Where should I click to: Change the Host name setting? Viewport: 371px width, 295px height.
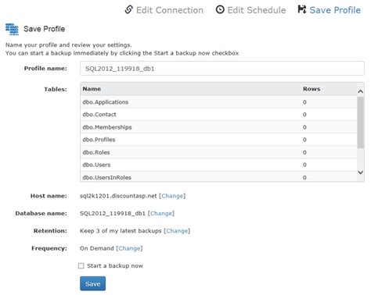click(x=172, y=196)
